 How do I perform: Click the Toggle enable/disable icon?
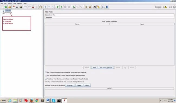click(53, 7)
